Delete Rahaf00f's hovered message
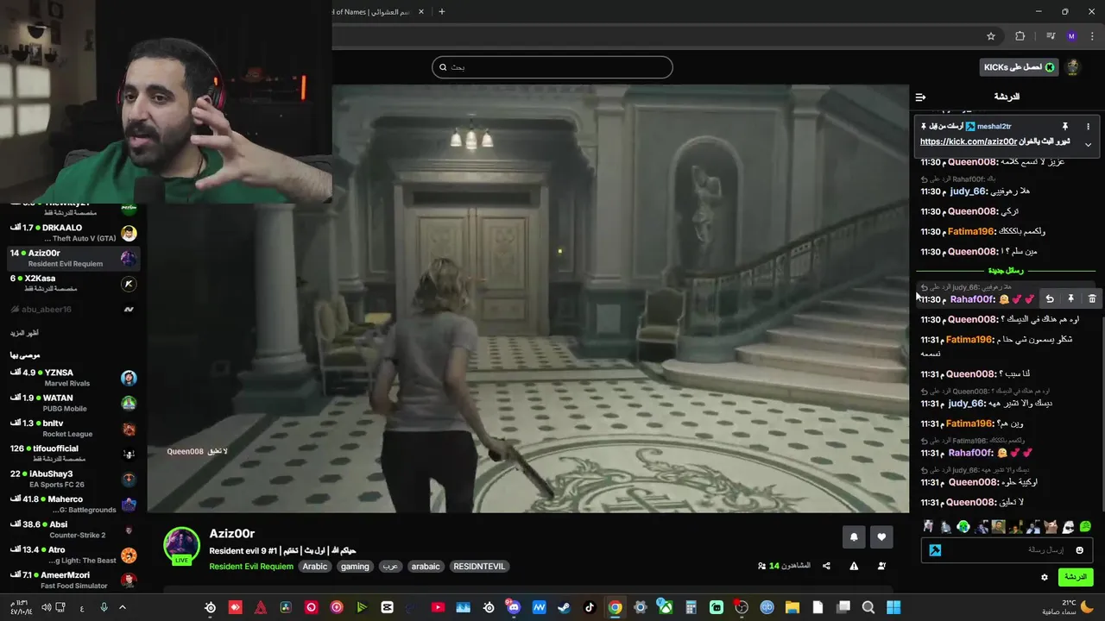This screenshot has height=621, width=1105. (x=1092, y=299)
